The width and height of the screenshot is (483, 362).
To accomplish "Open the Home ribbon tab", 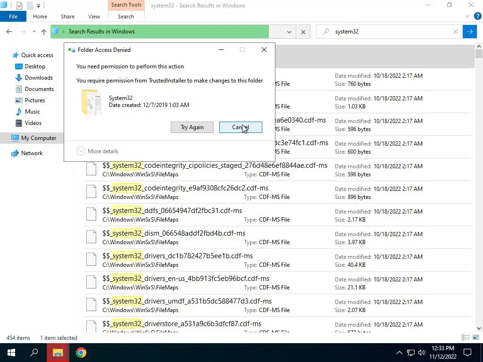I will click(40, 16).
